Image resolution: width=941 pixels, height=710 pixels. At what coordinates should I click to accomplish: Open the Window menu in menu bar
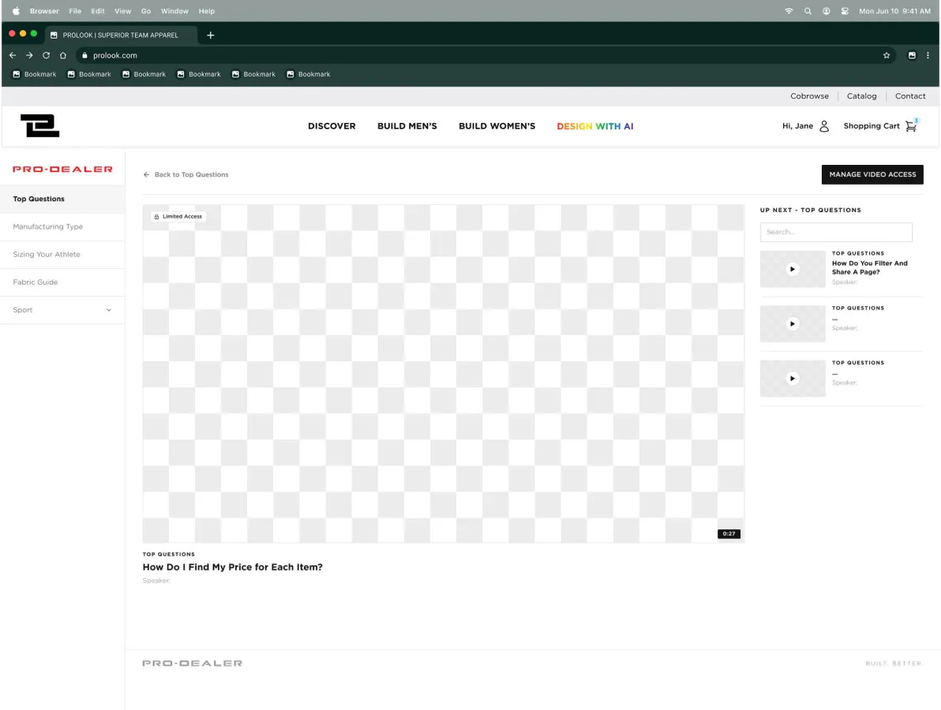(x=174, y=11)
